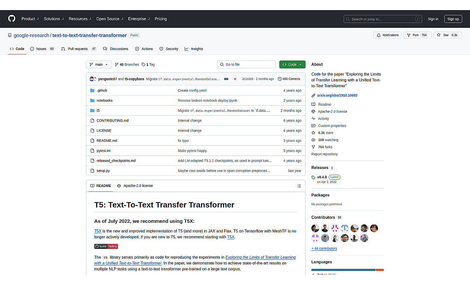Expand the commit message ellipsis icon
The height and width of the screenshot is (285, 470).
point(226,79)
